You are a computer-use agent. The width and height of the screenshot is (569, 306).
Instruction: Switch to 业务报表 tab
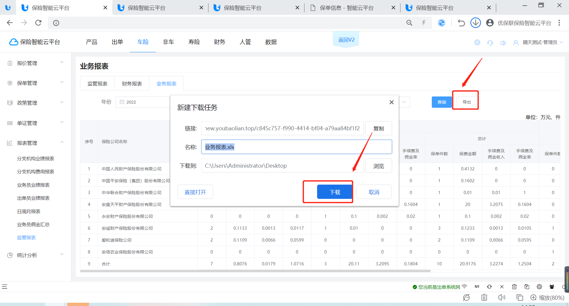coord(167,84)
